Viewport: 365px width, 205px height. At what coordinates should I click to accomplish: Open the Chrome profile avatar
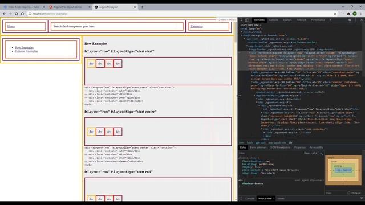pos(355,14)
